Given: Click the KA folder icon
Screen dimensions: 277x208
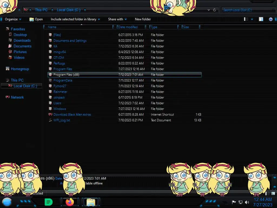Looking at the screenshot, I should pyautogui.click(x=50, y=46).
